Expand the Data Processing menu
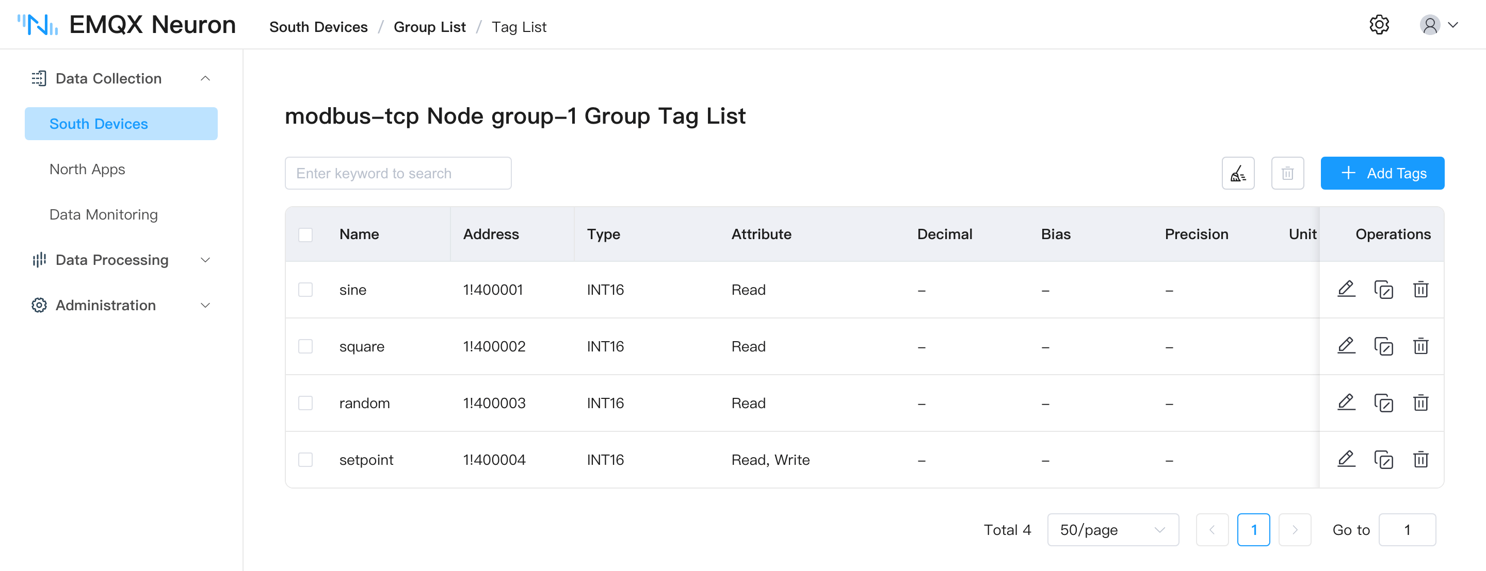 pyautogui.click(x=121, y=260)
